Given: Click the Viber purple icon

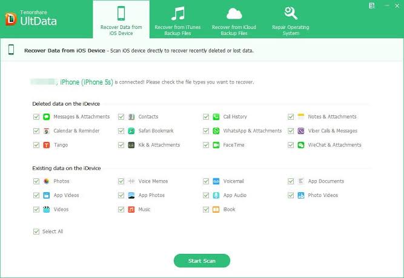Looking at the screenshot, I should click(300, 131).
